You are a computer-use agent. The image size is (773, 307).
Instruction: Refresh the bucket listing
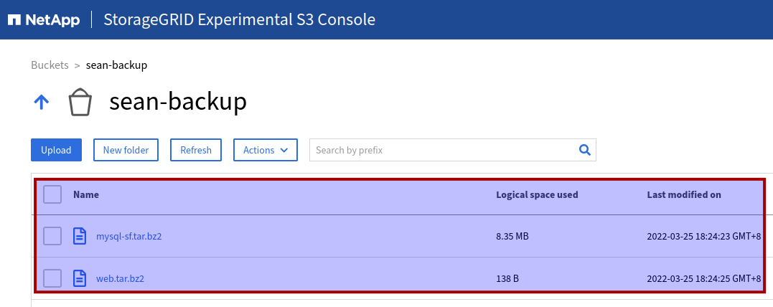(196, 150)
